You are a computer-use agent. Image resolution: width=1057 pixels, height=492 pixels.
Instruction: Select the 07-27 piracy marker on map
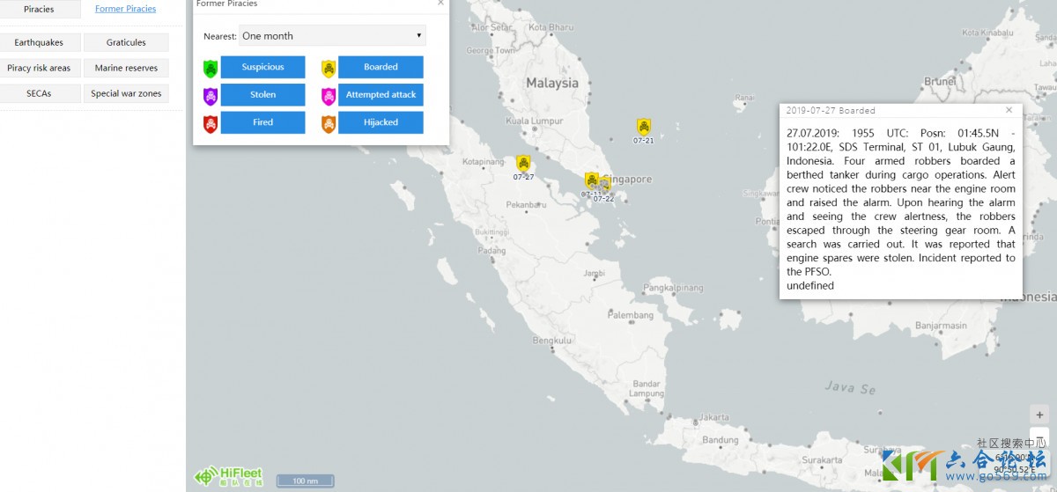[523, 164]
